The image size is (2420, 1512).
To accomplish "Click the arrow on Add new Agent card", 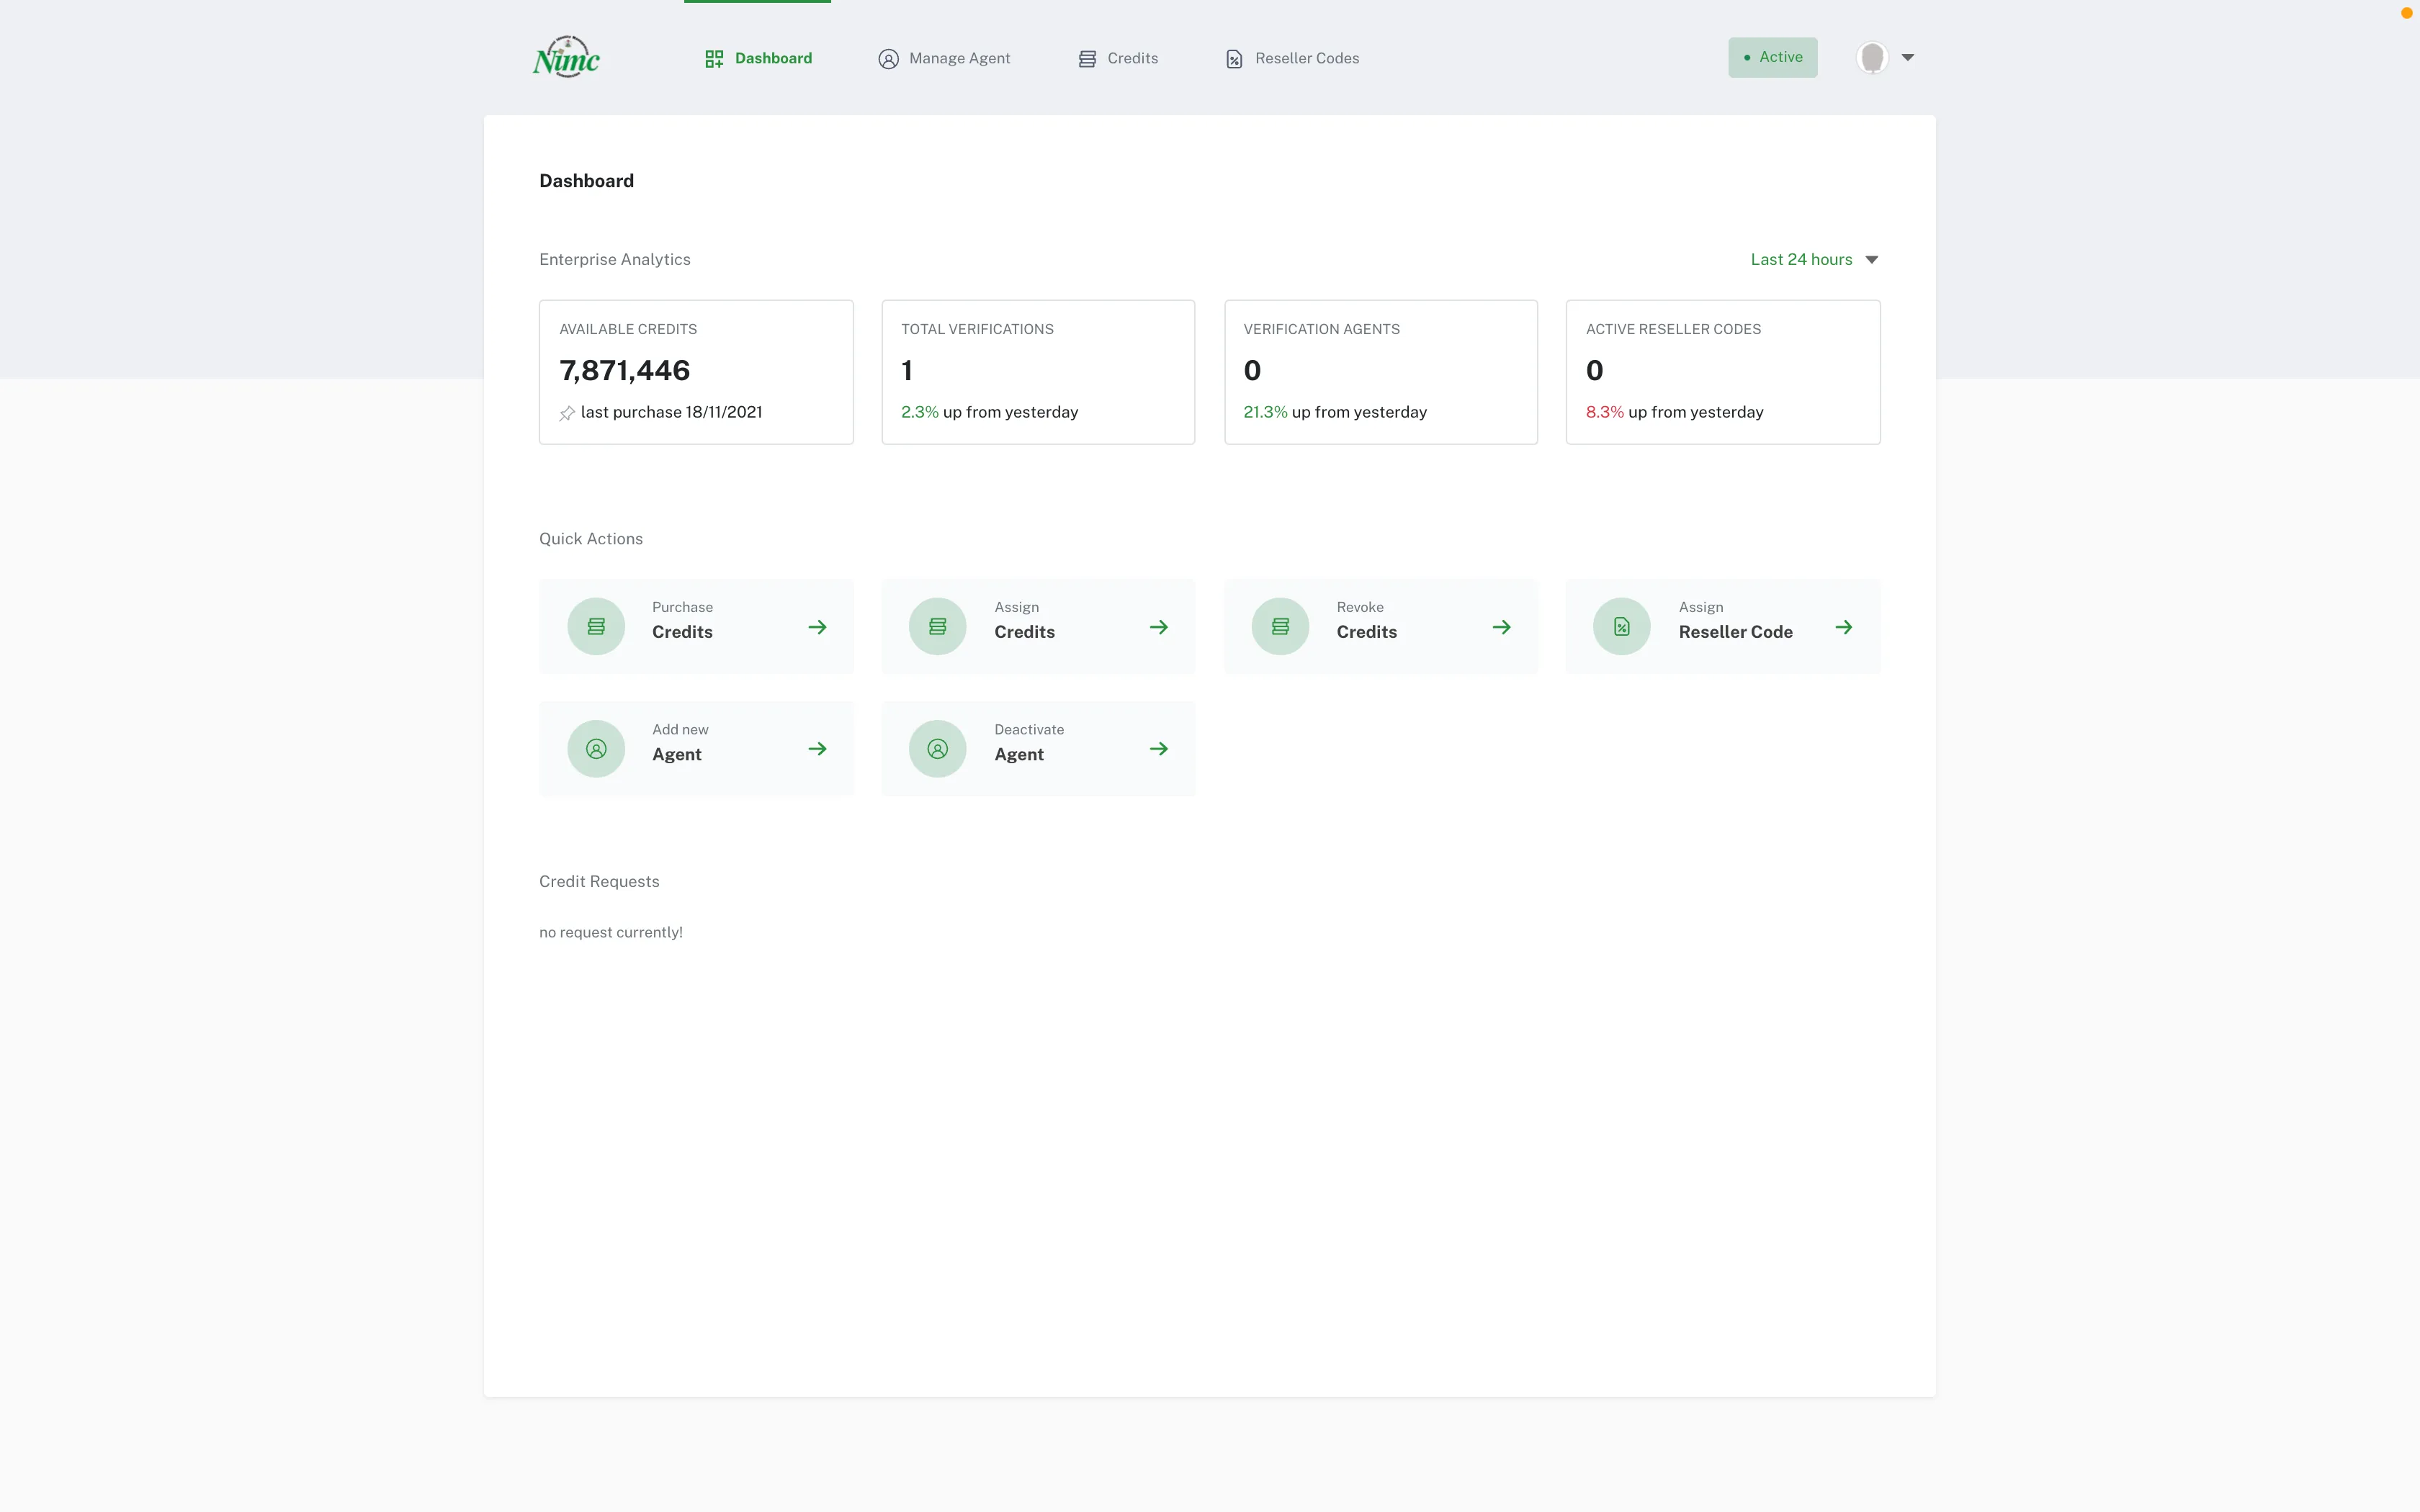I will click(817, 749).
